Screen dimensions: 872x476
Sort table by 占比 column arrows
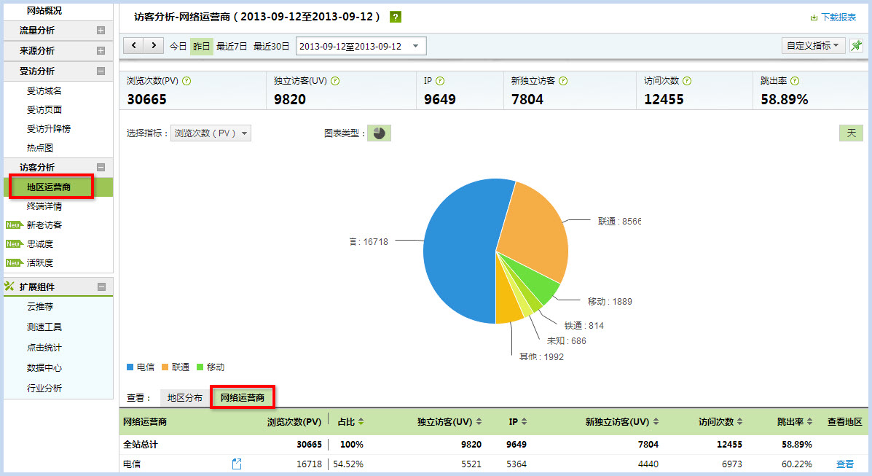(361, 422)
